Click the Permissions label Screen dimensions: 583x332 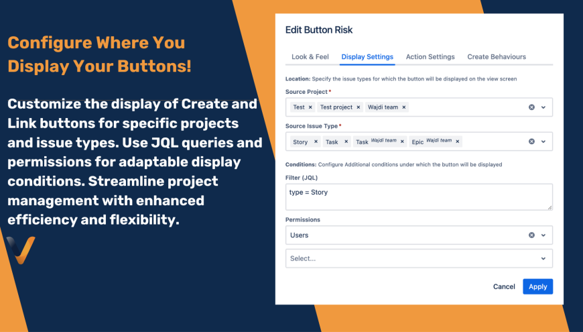click(x=303, y=219)
